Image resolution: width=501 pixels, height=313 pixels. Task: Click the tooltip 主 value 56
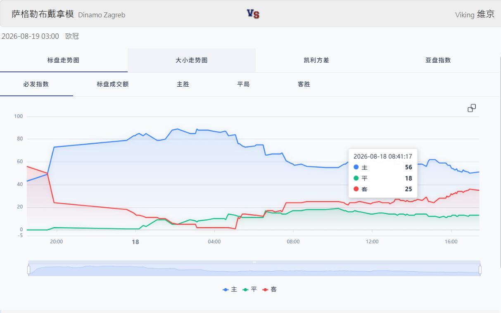(408, 167)
